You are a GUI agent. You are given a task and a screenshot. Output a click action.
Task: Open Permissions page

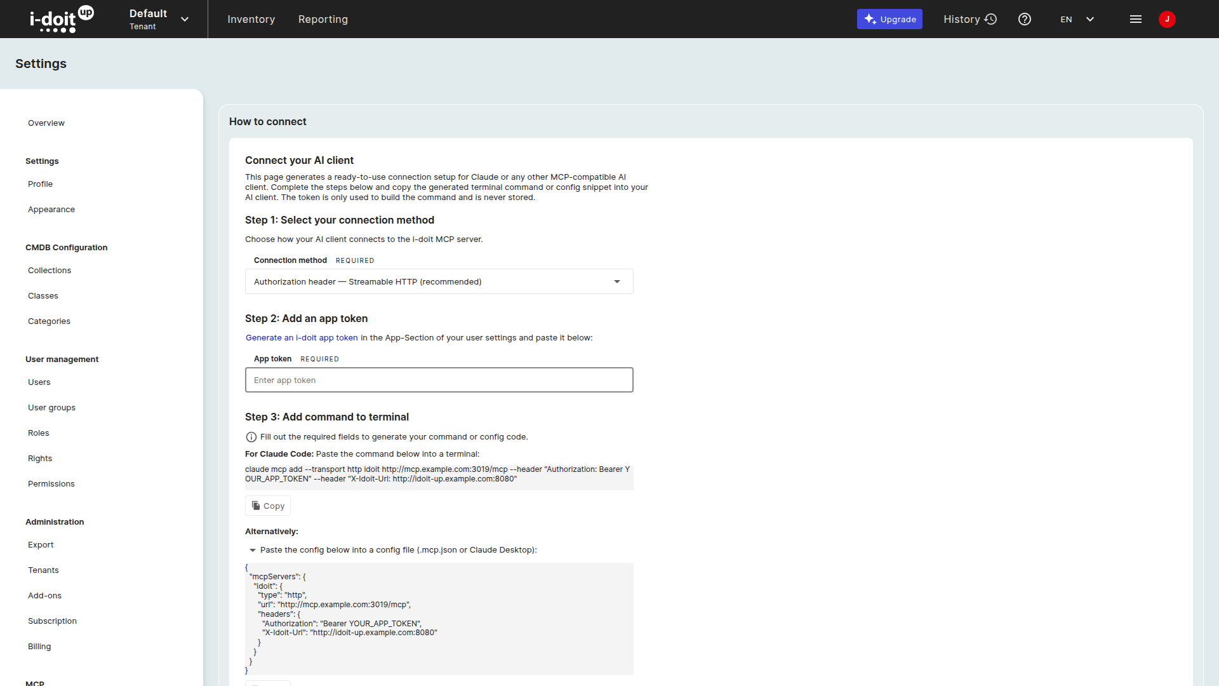point(51,484)
